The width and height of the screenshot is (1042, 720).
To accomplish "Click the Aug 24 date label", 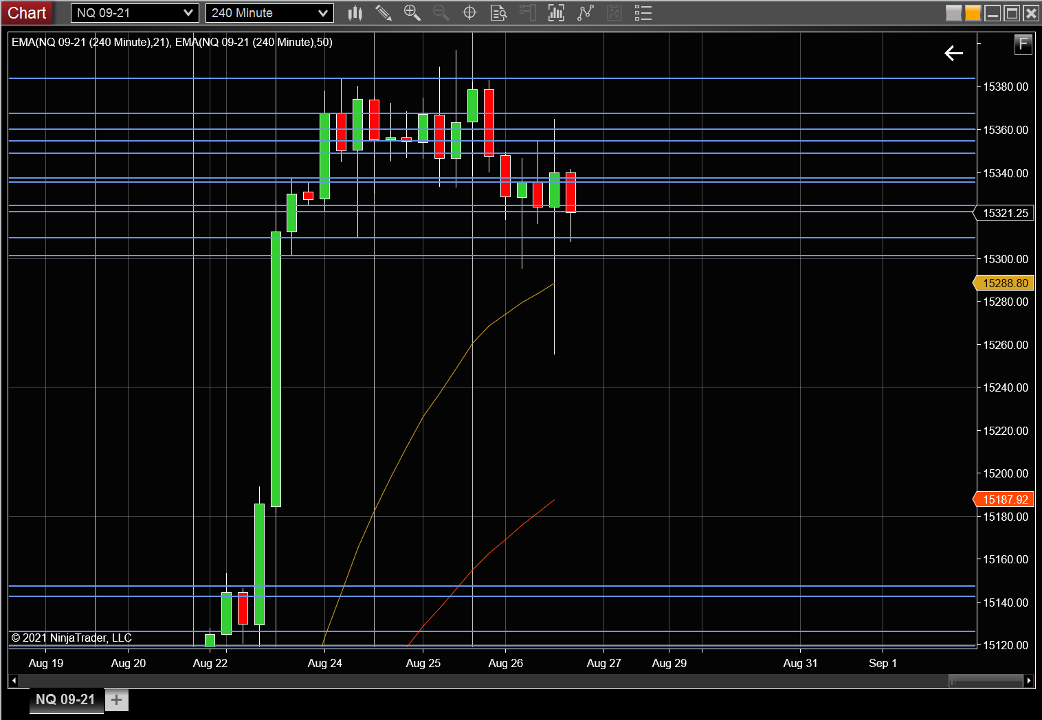I will coord(325,663).
